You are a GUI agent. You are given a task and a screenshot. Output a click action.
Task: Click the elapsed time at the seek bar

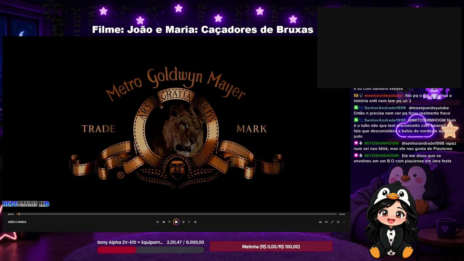tap(11, 214)
